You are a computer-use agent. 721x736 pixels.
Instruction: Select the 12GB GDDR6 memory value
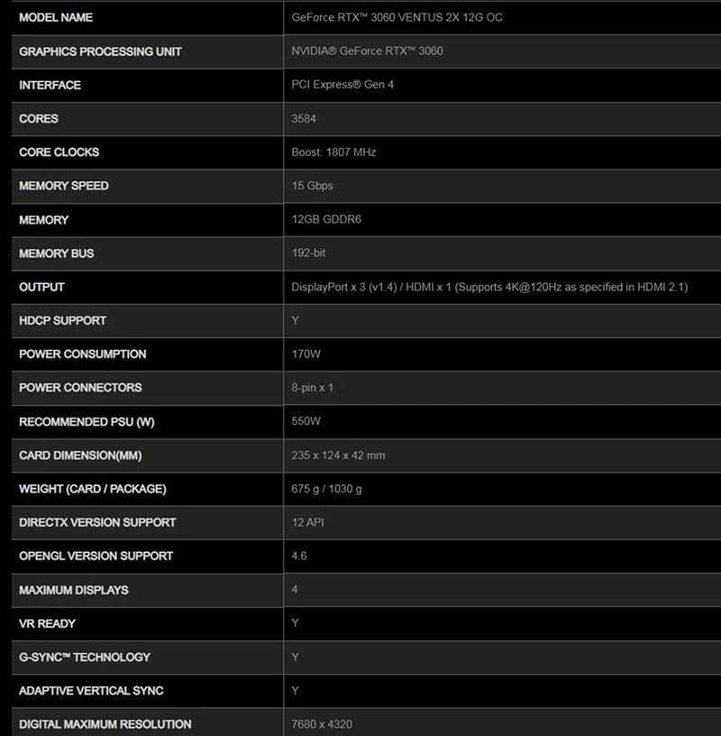[x=326, y=220]
